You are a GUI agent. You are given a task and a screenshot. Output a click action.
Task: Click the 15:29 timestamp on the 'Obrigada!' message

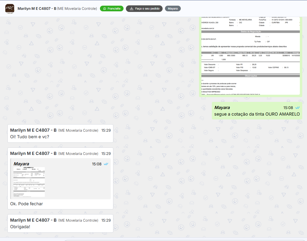(106, 220)
